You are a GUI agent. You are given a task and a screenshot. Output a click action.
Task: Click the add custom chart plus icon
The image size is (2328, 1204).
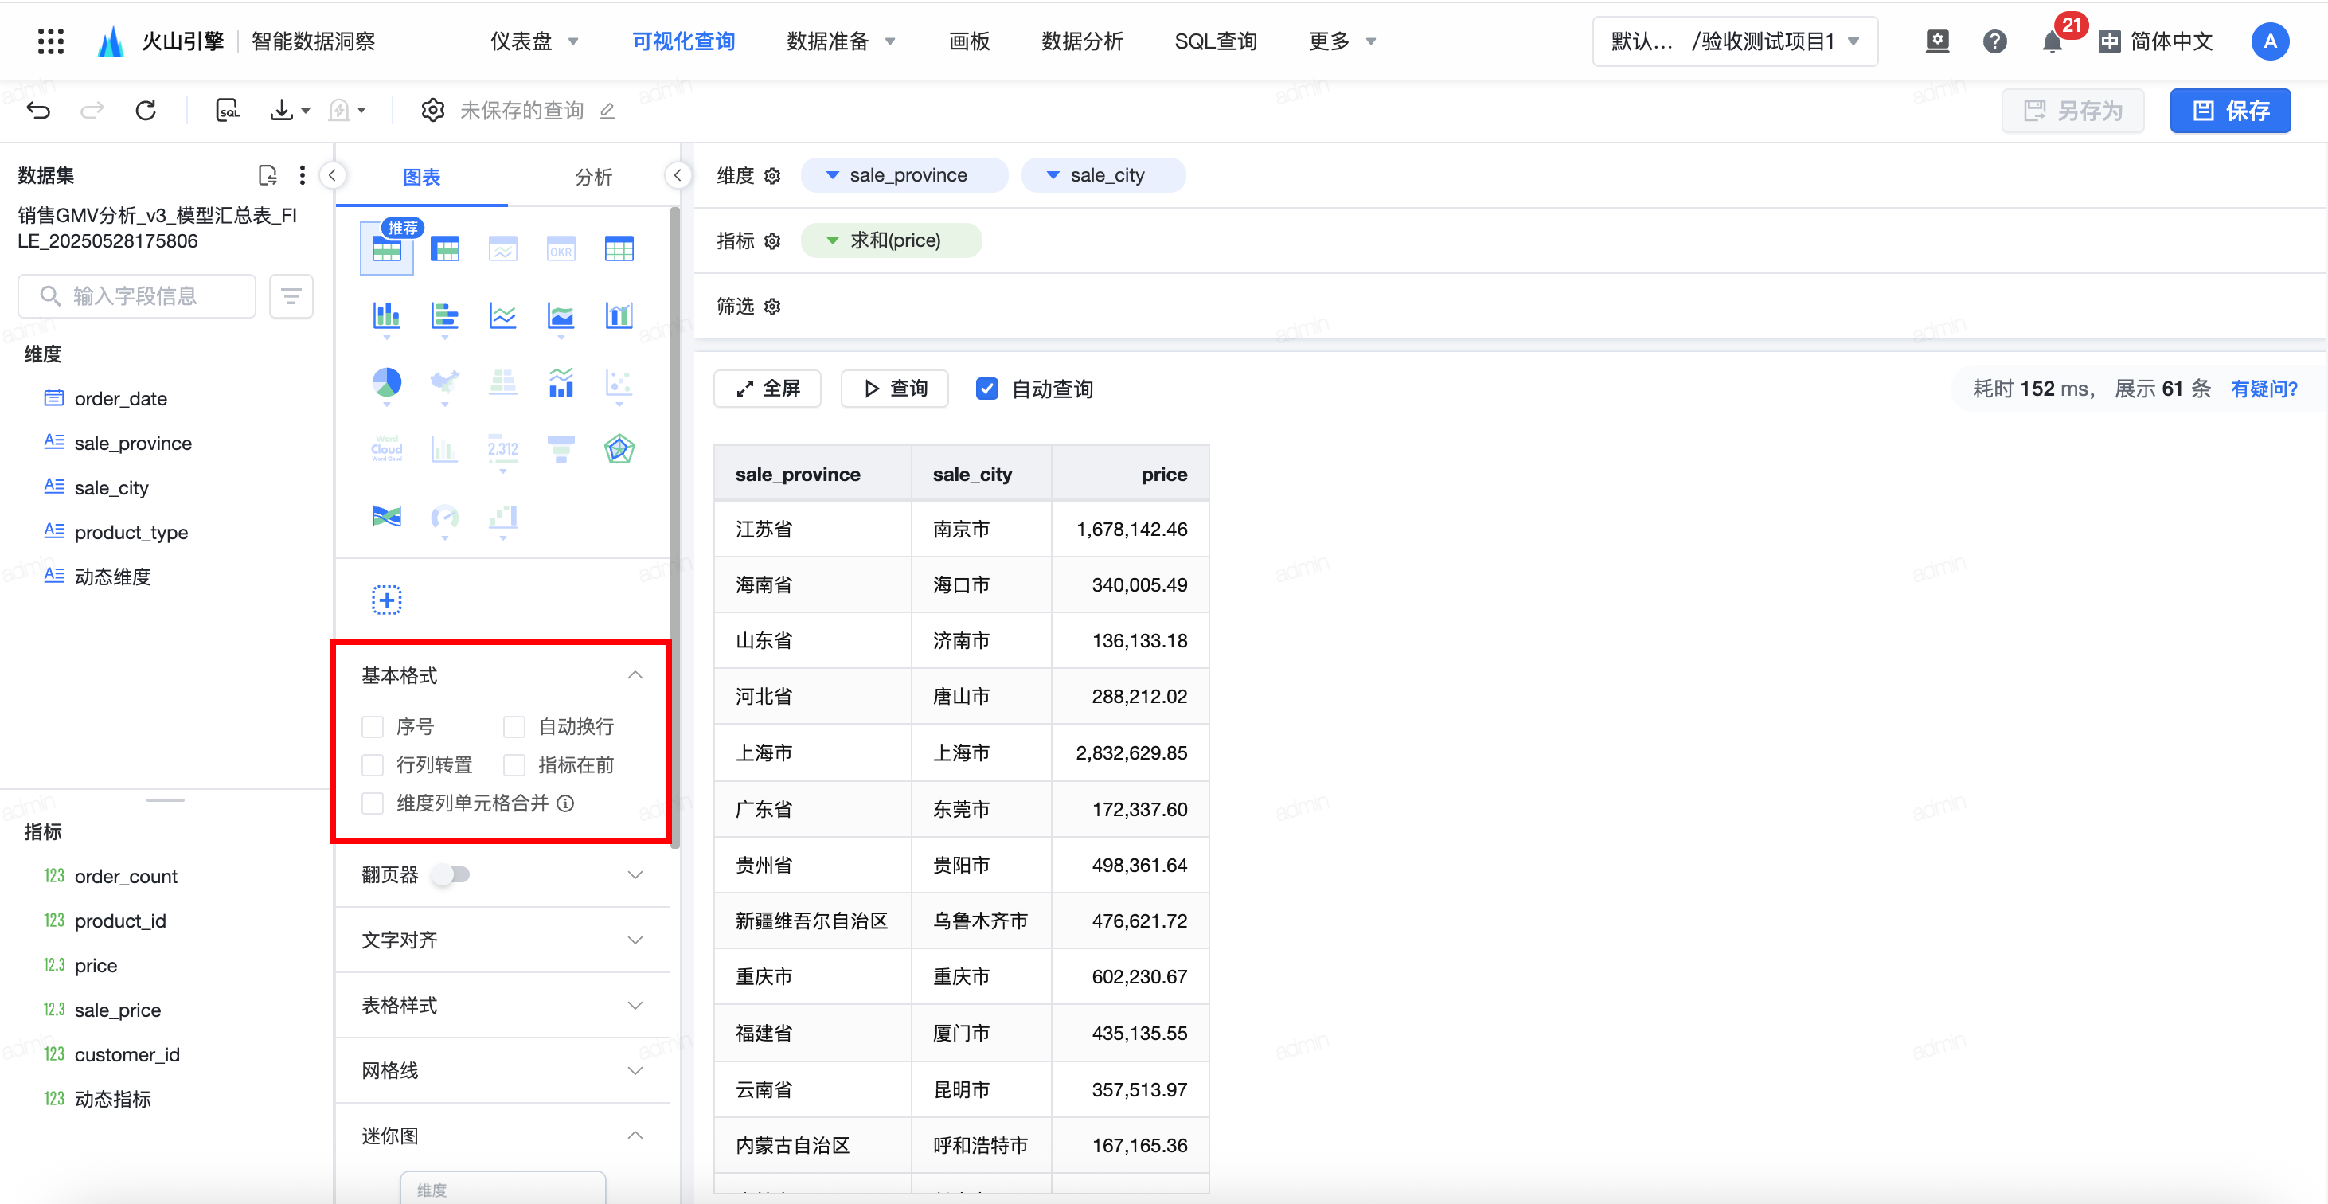pyautogui.click(x=387, y=600)
